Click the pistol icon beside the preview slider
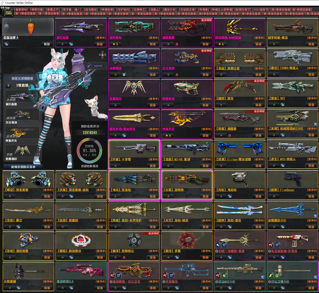Image resolution: width=319 pixels, height=293 pixels. 89,66
